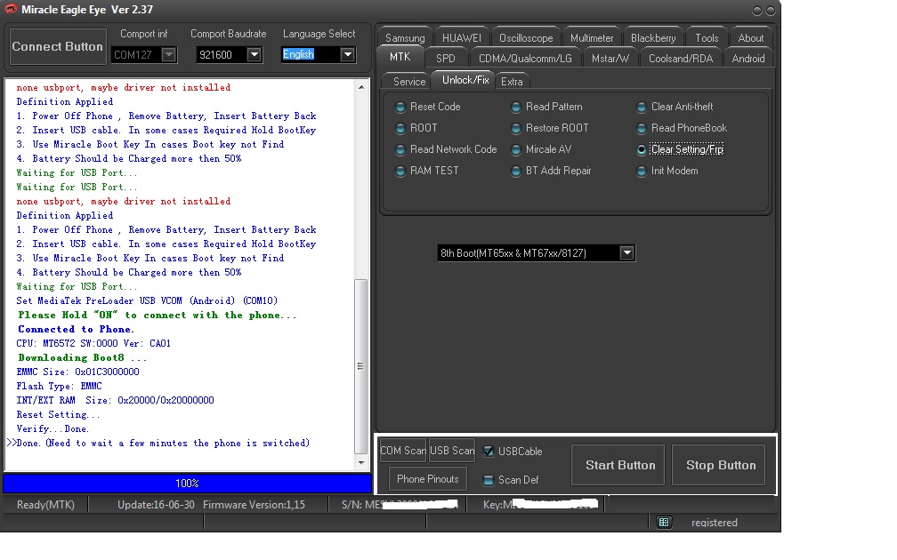
Task: Click the 100% progress bar
Action: pyautogui.click(x=187, y=484)
